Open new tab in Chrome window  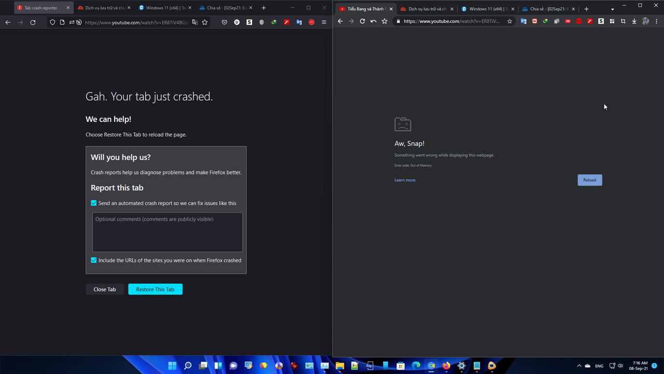pos(586,9)
